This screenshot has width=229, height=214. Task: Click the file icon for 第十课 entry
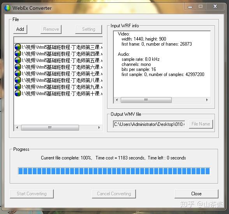[18, 93]
